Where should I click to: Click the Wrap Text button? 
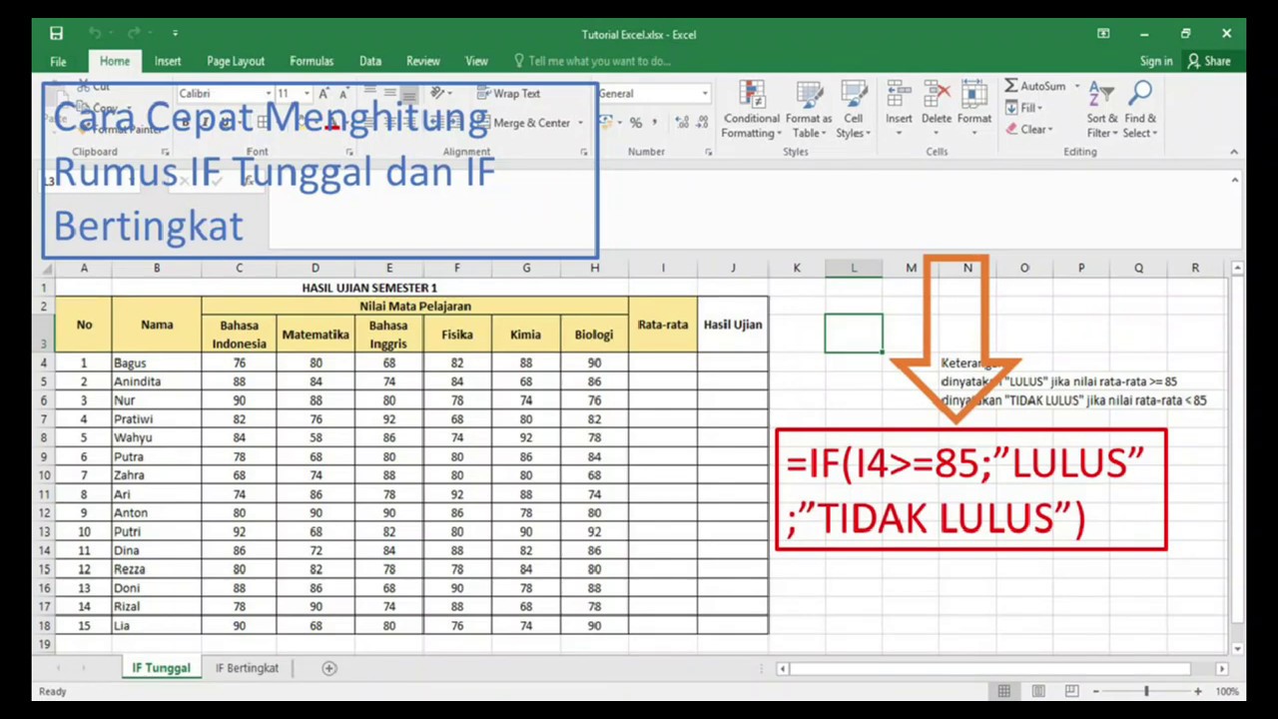[509, 94]
